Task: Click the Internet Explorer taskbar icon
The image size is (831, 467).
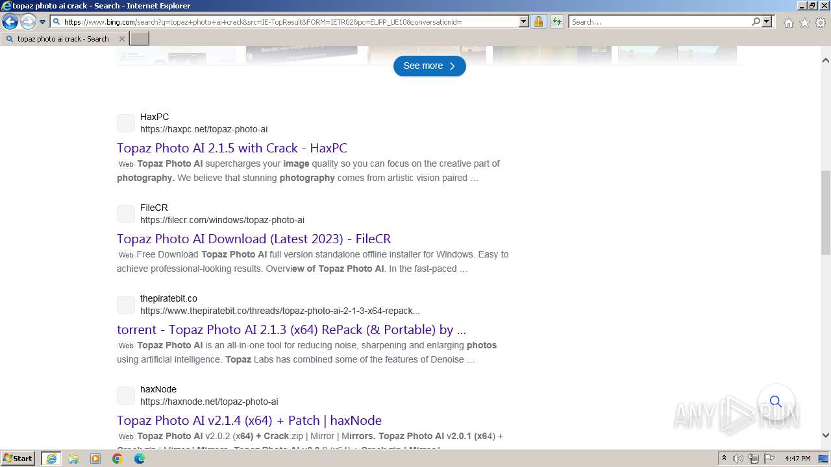Action: (51, 459)
